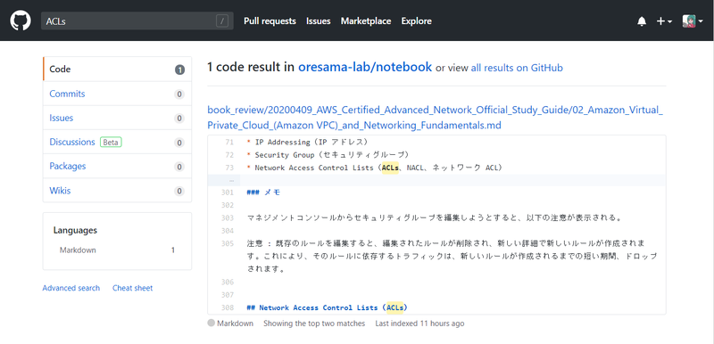The height and width of the screenshot is (344, 714).
Task: Open the user avatar menu
Action: [x=693, y=21]
